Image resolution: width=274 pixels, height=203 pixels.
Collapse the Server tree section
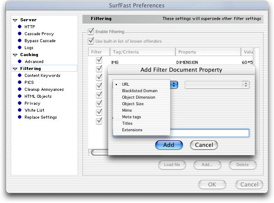pyautogui.click(x=15, y=20)
